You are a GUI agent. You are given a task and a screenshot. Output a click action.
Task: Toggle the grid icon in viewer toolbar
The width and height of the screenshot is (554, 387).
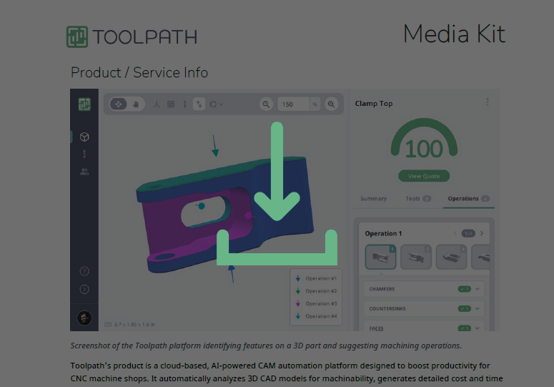(x=171, y=104)
